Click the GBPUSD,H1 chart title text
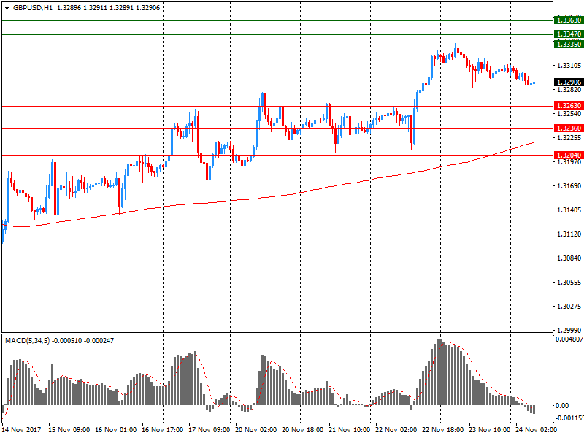Image resolution: width=584 pixels, height=438 pixels. 33,8
